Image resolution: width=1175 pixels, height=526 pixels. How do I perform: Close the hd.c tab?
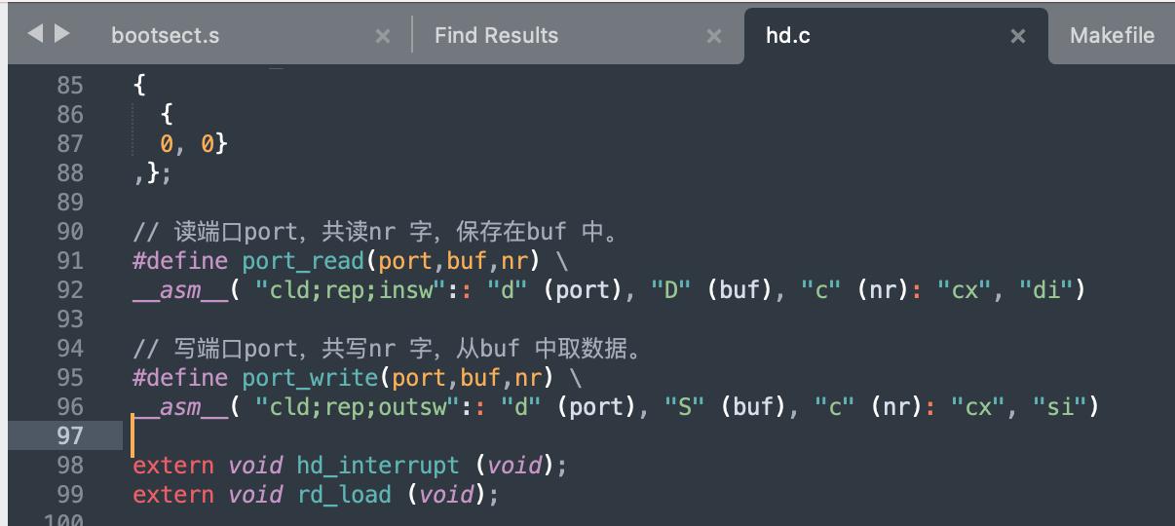point(1018,36)
